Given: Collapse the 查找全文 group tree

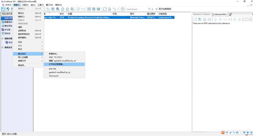Looking at the screenshot, I should 3,48.
